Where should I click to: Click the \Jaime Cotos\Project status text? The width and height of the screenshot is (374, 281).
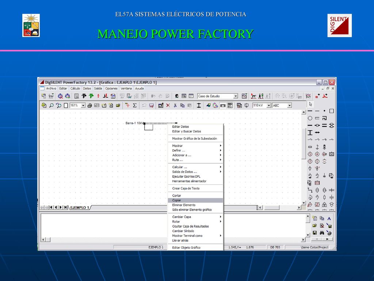(314, 247)
